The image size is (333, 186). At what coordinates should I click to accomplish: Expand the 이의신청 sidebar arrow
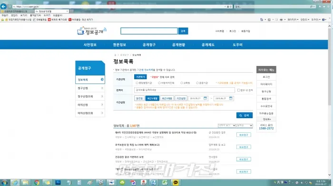pyautogui.click(x=102, y=105)
